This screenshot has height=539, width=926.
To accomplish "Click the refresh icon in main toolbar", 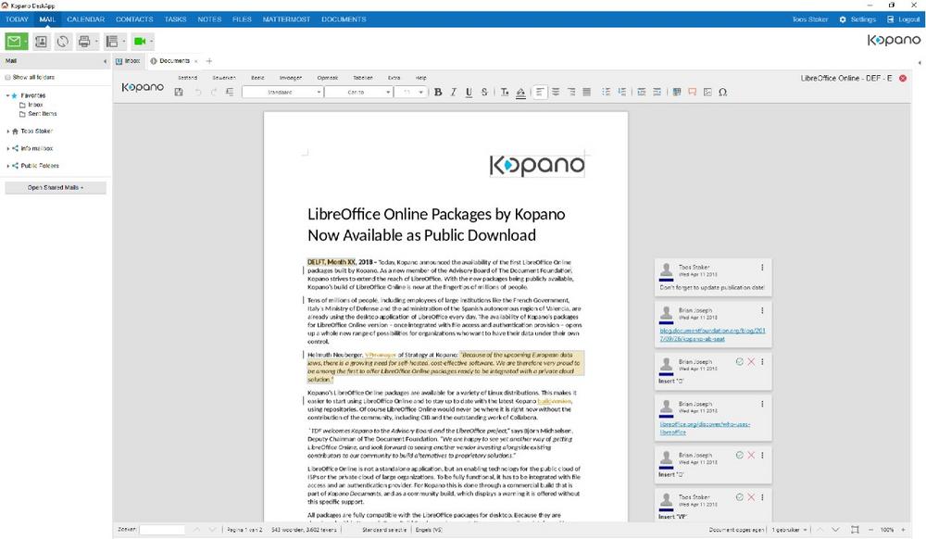I will (x=62, y=41).
